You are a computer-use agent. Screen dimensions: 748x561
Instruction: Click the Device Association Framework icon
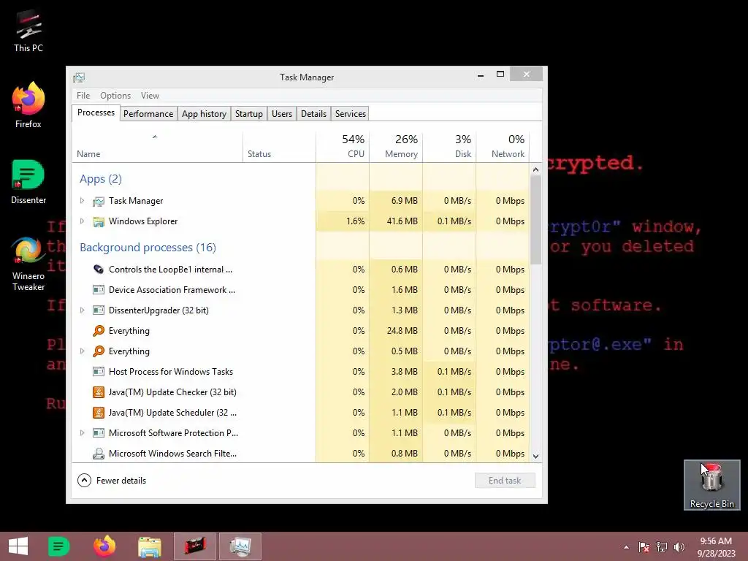99,290
